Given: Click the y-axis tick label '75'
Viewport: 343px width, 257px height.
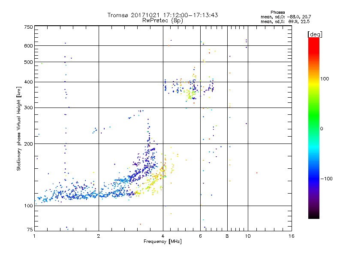Looking at the screenshot, I should tap(30, 230).
